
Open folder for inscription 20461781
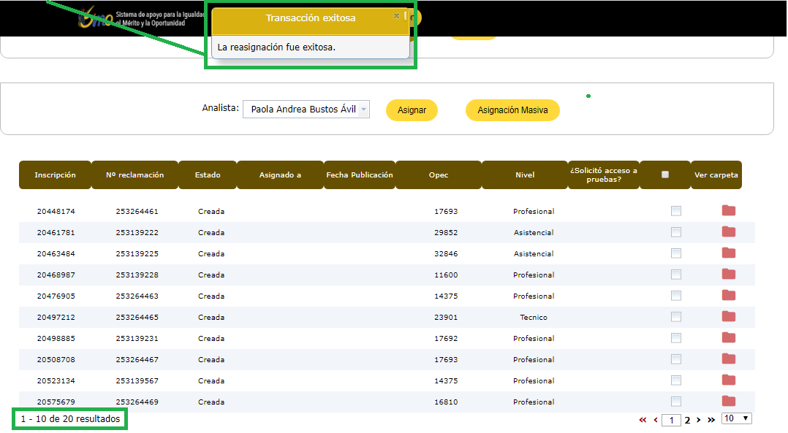click(728, 232)
